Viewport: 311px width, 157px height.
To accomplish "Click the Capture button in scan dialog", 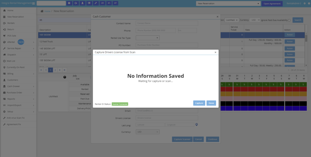I will click(x=199, y=103).
